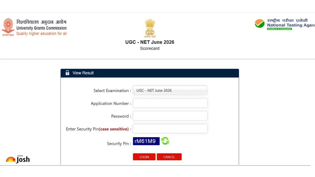Click the green refresh captcha icon
The width and height of the screenshot is (315, 177).
(165, 141)
